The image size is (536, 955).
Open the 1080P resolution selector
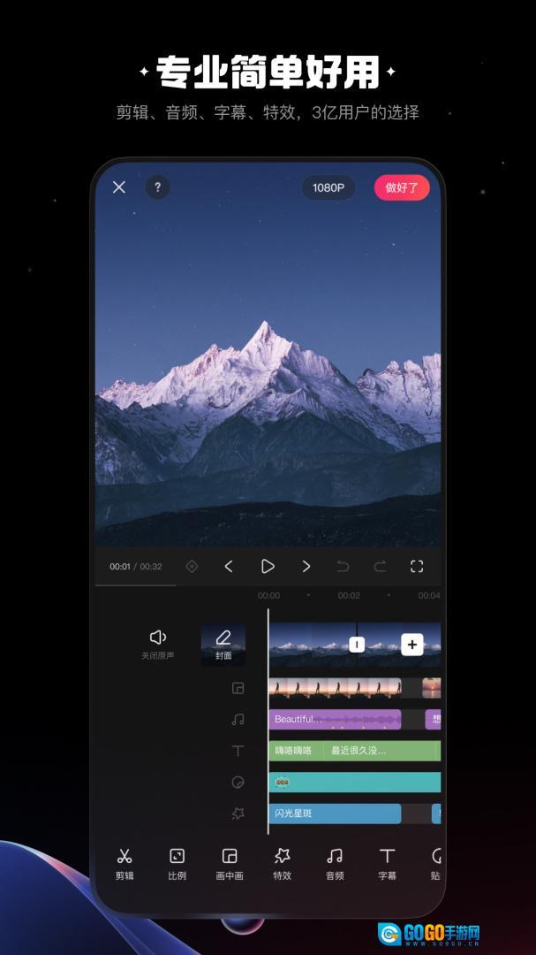(328, 187)
